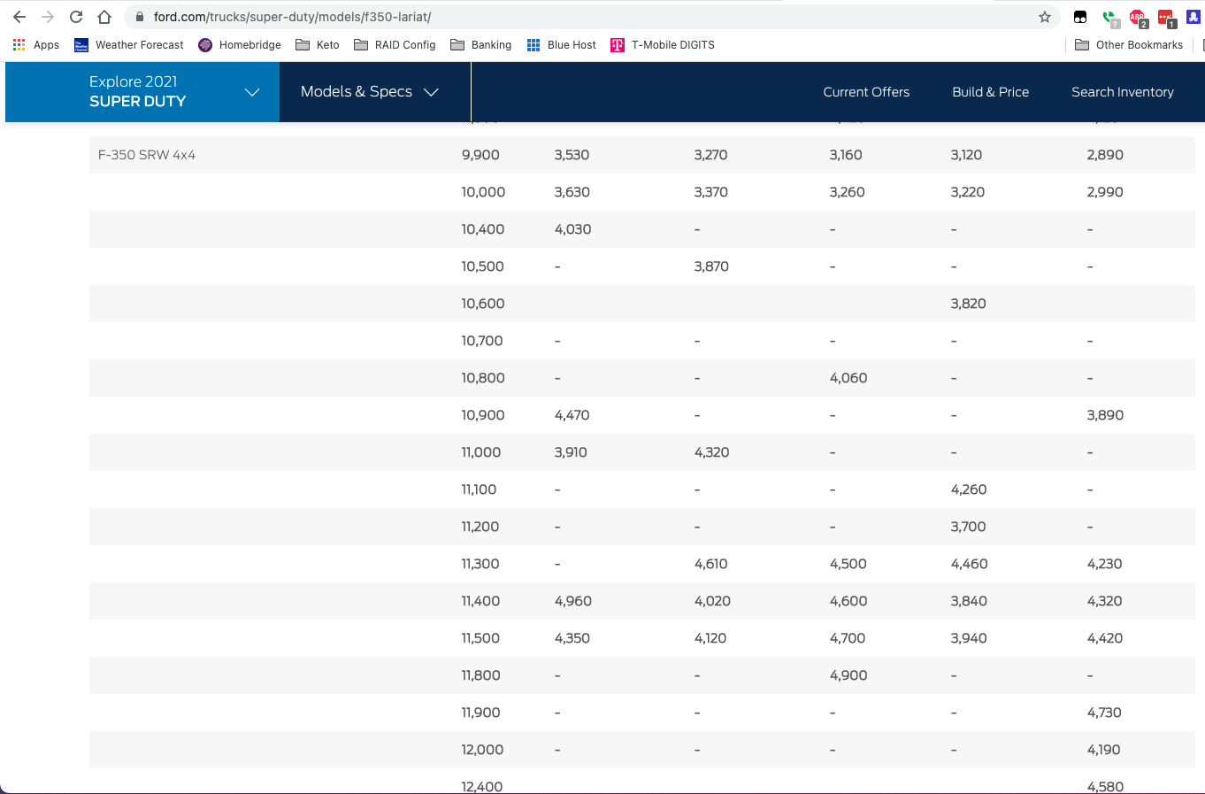Click the 3,910 value in the 11,000 row

point(571,452)
